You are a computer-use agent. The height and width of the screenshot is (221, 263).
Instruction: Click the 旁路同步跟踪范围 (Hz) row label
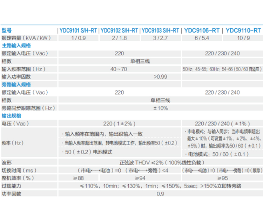(x=28, y=108)
